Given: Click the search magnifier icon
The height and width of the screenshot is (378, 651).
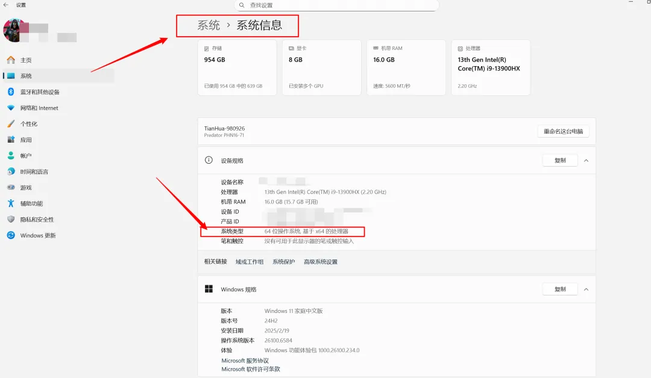Looking at the screenshot, I should click(242, 5).
